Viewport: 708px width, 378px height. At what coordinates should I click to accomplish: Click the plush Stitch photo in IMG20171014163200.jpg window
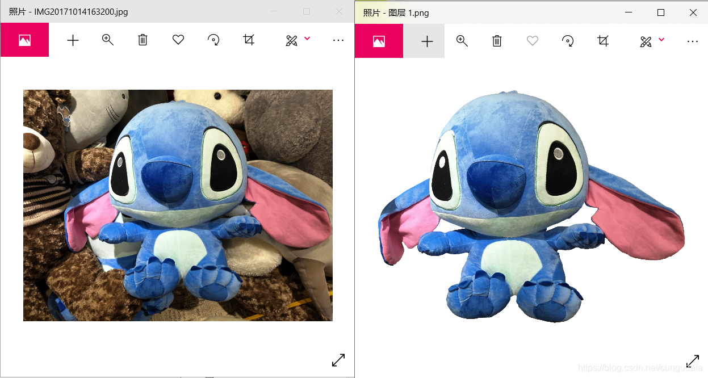(178, 205)
